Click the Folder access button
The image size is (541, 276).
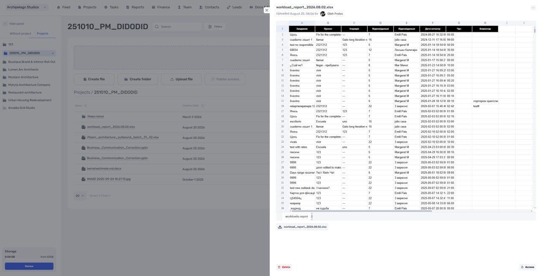point(225,79)
